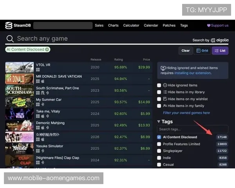Click the SteamDB logo icon
Screen dimensions: 235x188
9,25
